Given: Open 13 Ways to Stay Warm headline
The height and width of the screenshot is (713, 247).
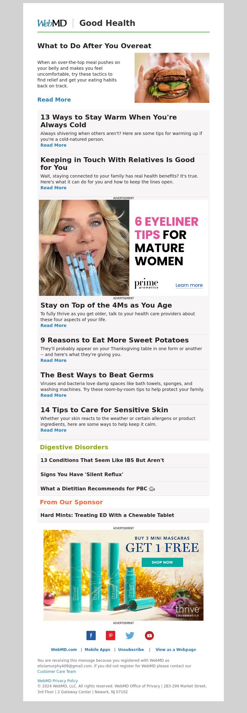Looking at the screenshot, I should 109,121.
